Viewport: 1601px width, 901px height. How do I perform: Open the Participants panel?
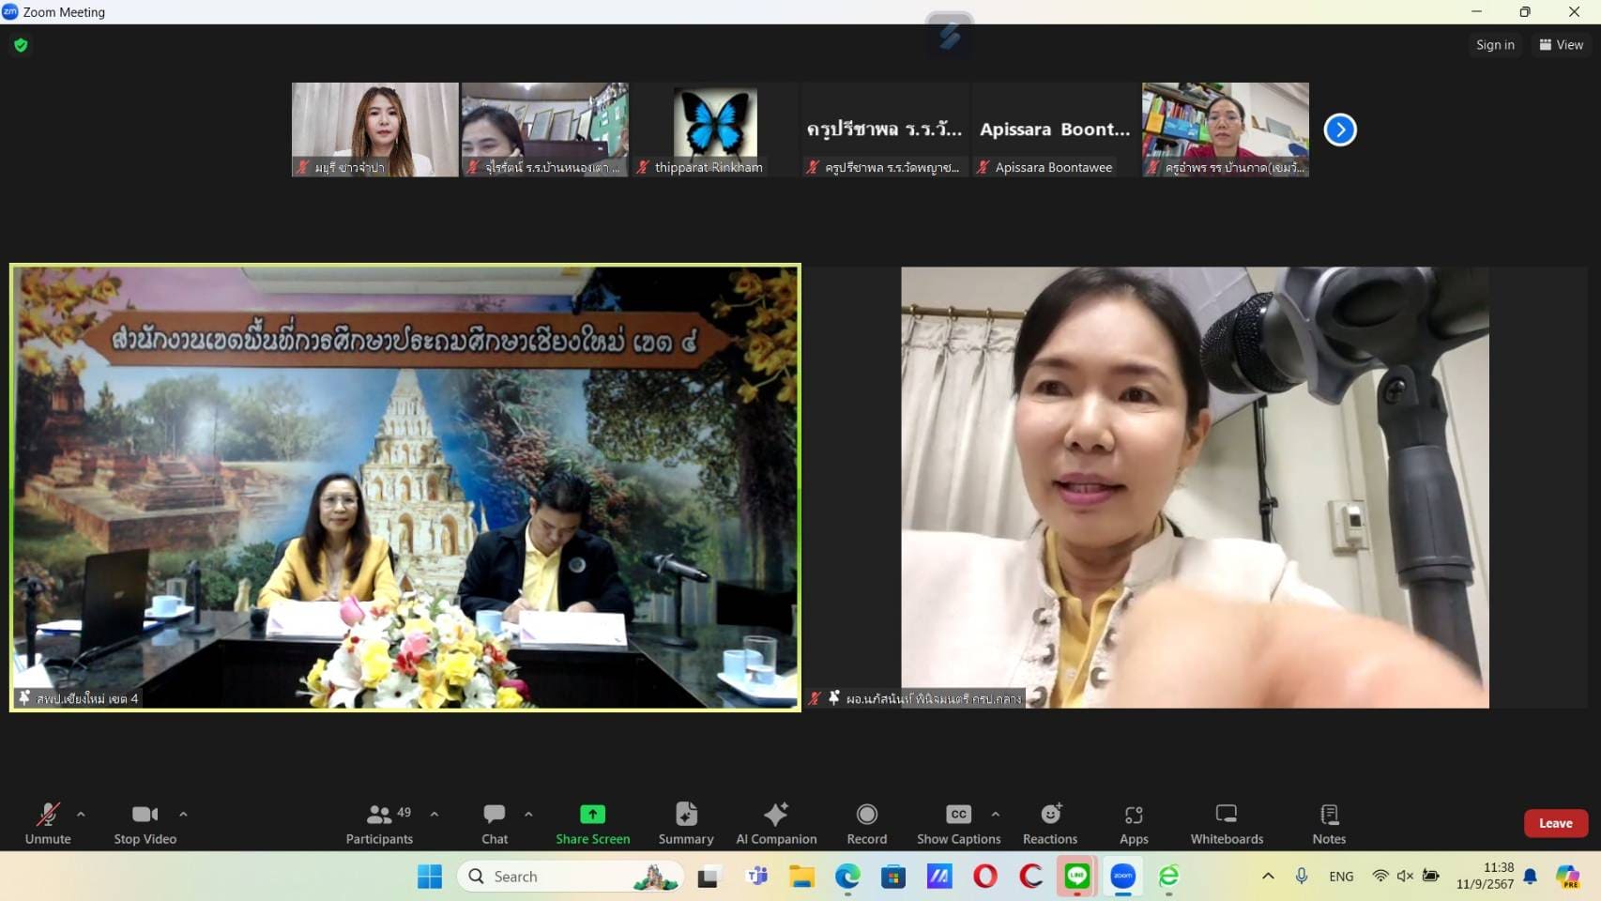[379, 823]
